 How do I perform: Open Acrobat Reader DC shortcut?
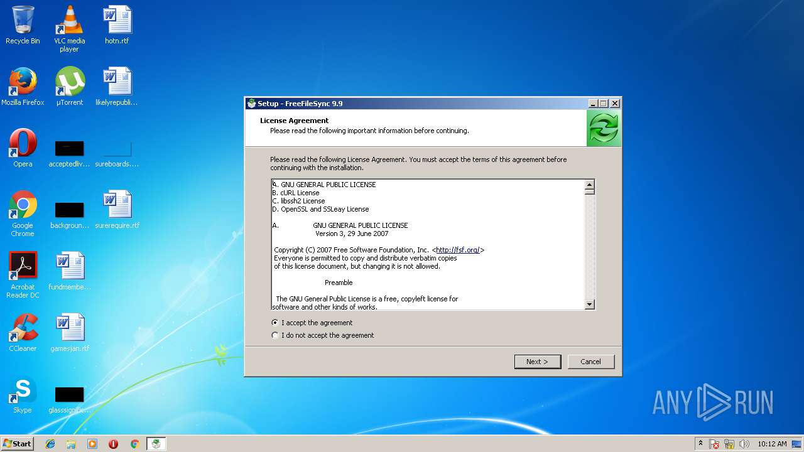tap(23, 275)
